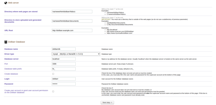Image resolution: width=216 pixels, height=105 pixels.
Task: Click example URL 'https://www.myvirtualfordolibarr.com/'
Action: coord(119,33)
